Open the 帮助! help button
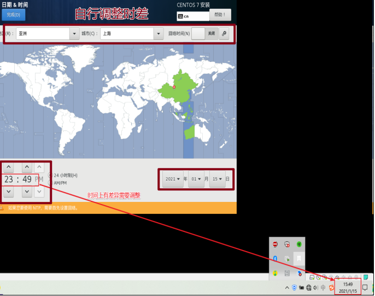The image size is (375, 296). click(x=220, y=15)
